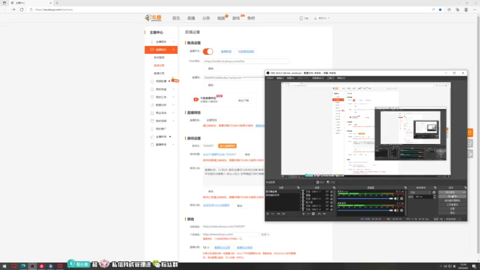Click 前往下载 button for Douyu companion

244,100
